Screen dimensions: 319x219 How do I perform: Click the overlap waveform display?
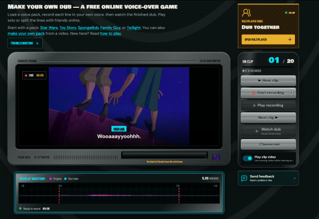click(x=119, y=193)
